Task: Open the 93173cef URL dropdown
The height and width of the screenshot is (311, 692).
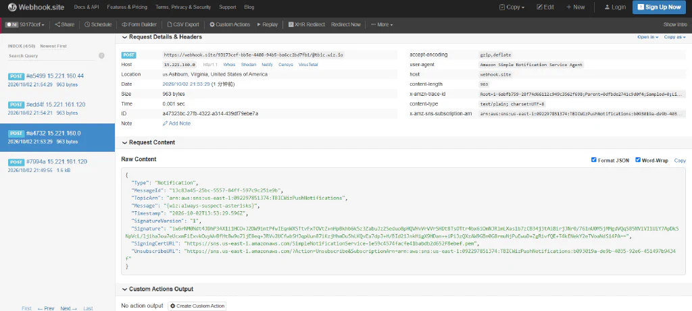Action: coord(26,25)
